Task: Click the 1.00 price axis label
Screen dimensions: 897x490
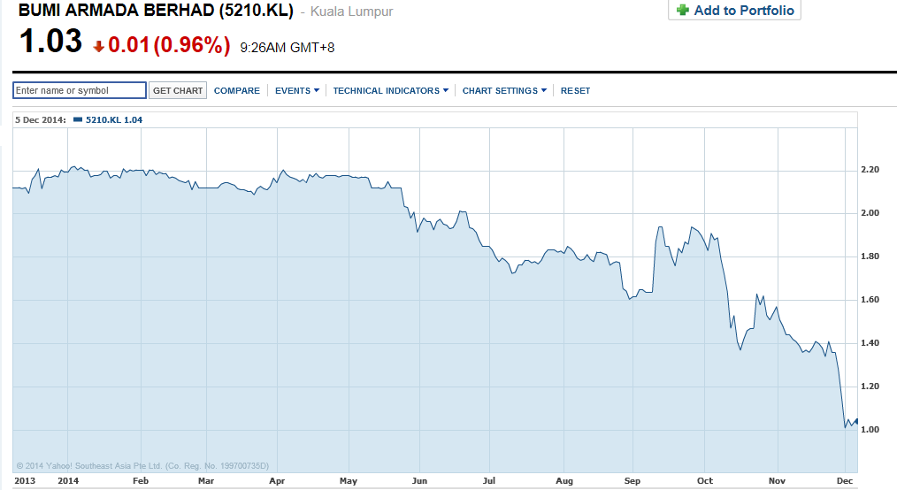Action: pyautogui.click(x=870, y=430)
